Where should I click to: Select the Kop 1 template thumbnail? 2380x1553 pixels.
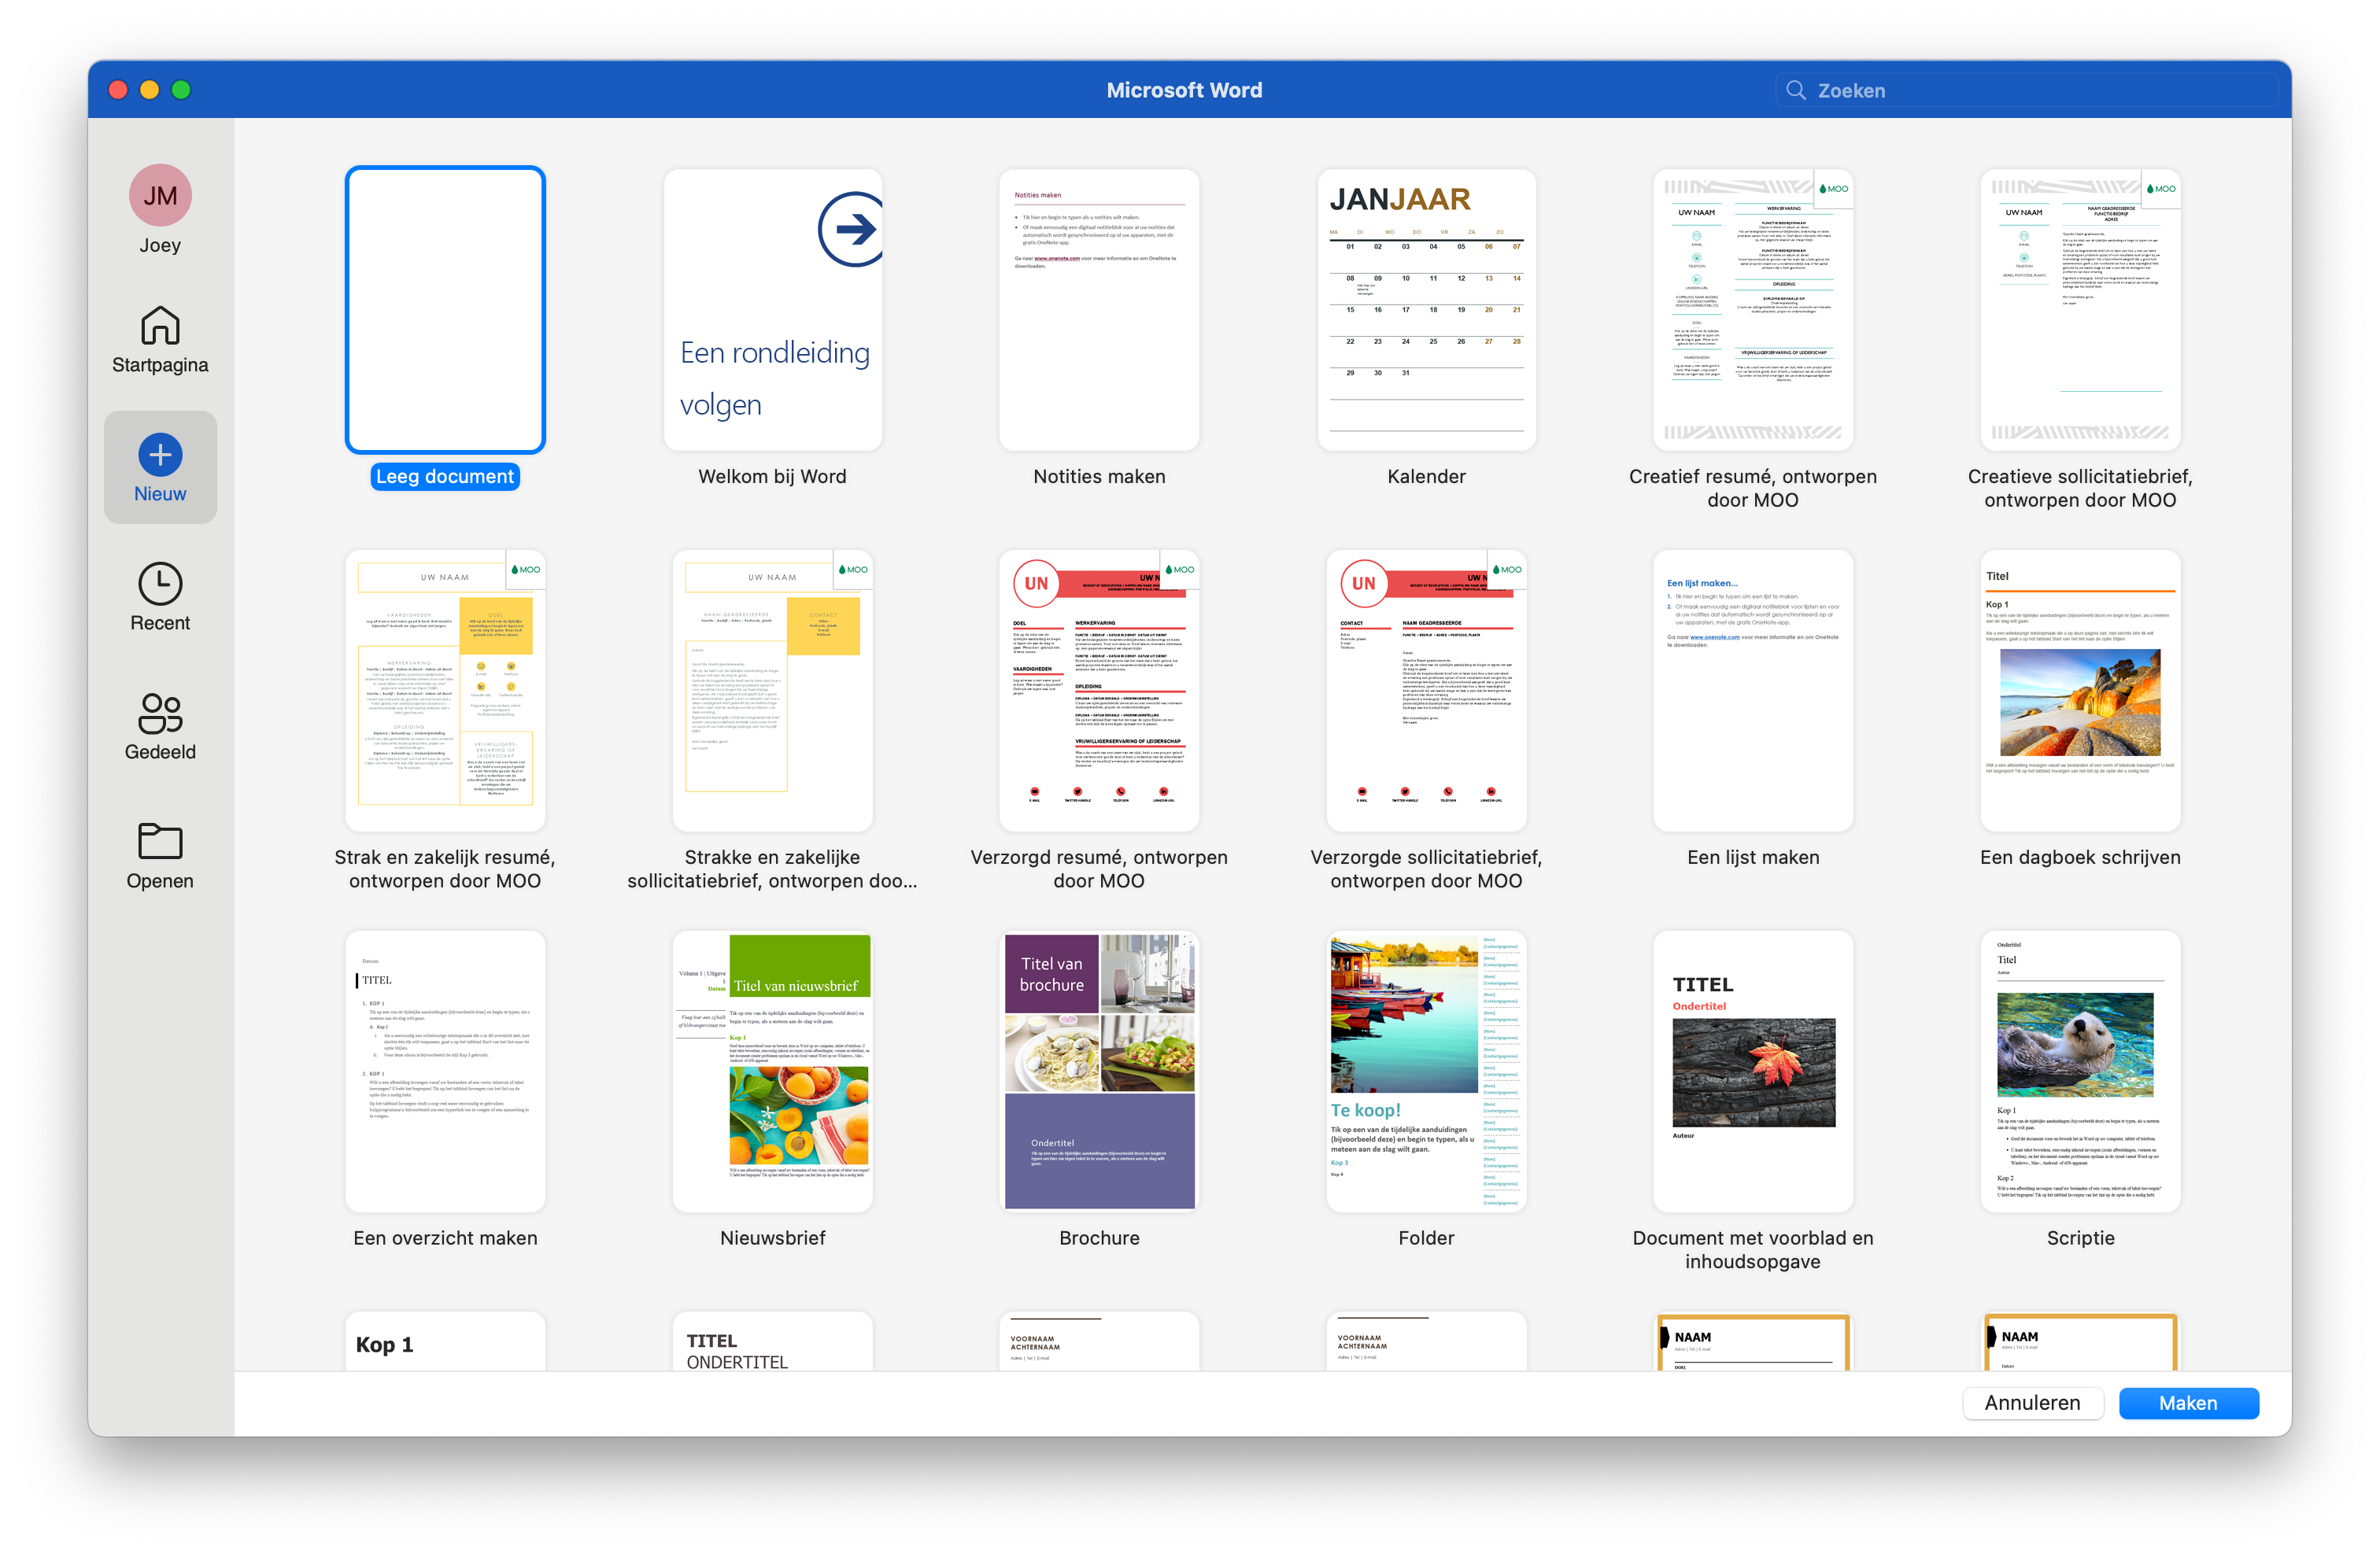point(445,1341)
